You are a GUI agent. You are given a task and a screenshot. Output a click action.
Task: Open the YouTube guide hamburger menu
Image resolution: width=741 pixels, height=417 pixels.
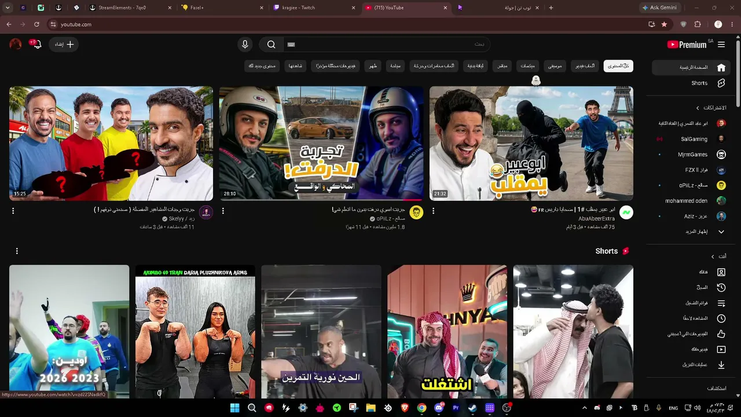point(721,45)
